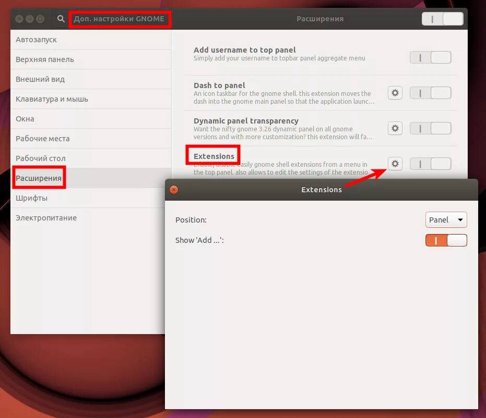Click 'Simply add your username' description text
This screenshot has height=418, width=486.
tap(279, 58)
